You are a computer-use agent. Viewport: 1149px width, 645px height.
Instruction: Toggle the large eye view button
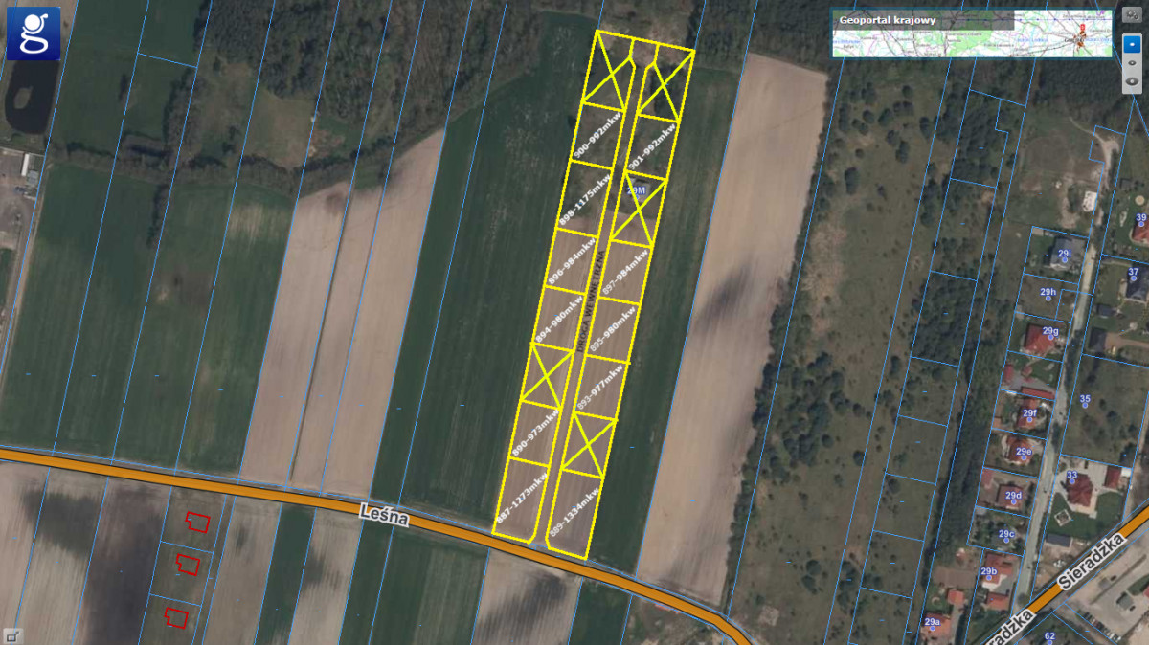pyautogui.click(x=1132, y=82)
